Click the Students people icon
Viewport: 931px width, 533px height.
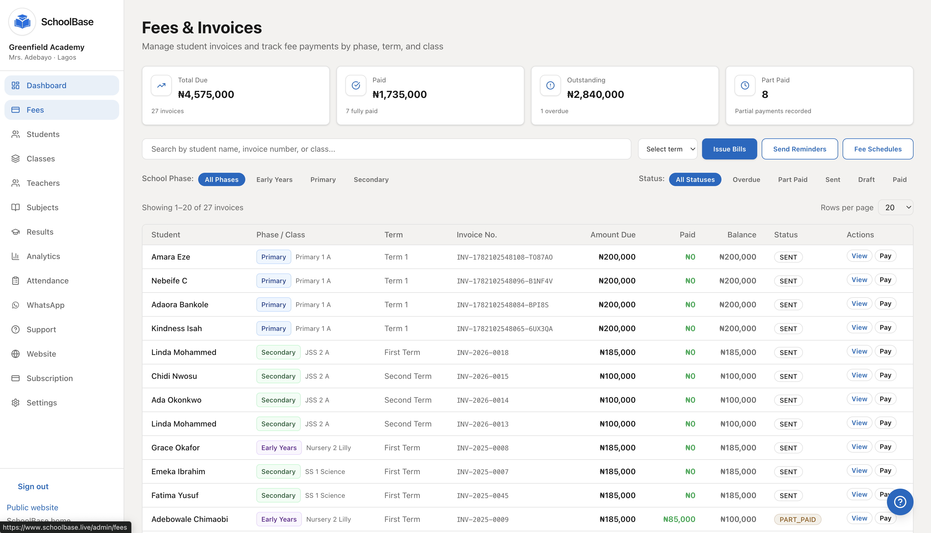15,134
